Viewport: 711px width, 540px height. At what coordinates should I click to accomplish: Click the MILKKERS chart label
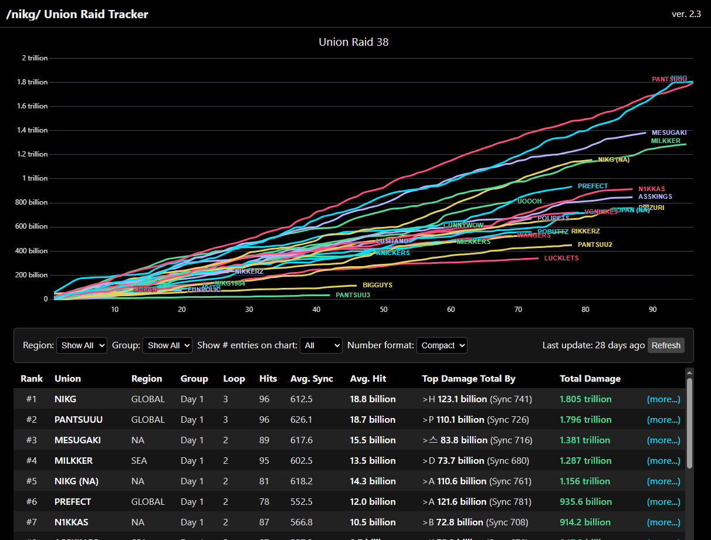[x=473, y=242]
